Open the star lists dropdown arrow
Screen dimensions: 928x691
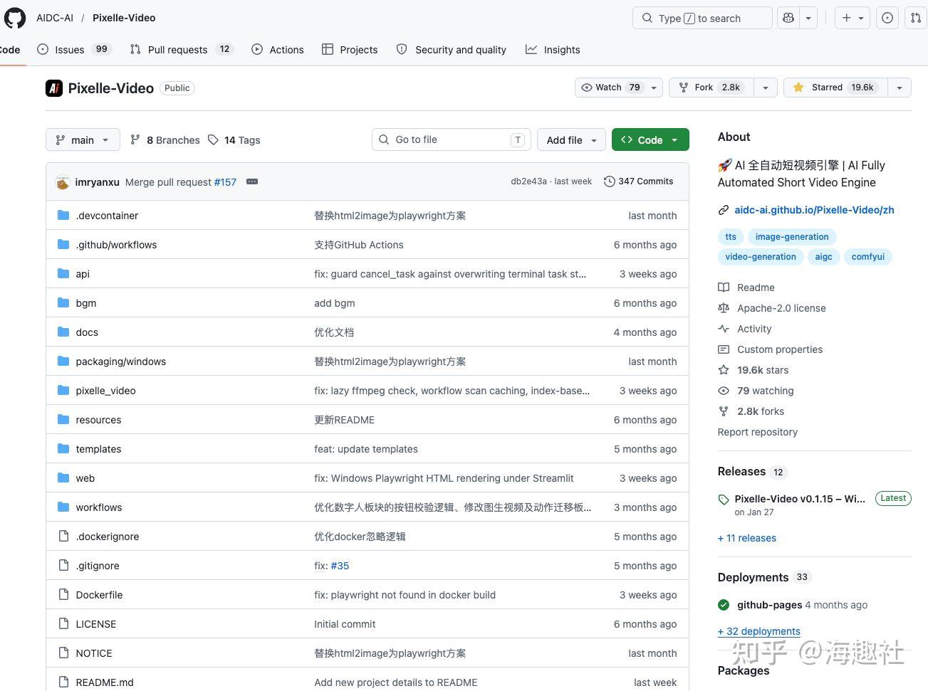(900, 88)
